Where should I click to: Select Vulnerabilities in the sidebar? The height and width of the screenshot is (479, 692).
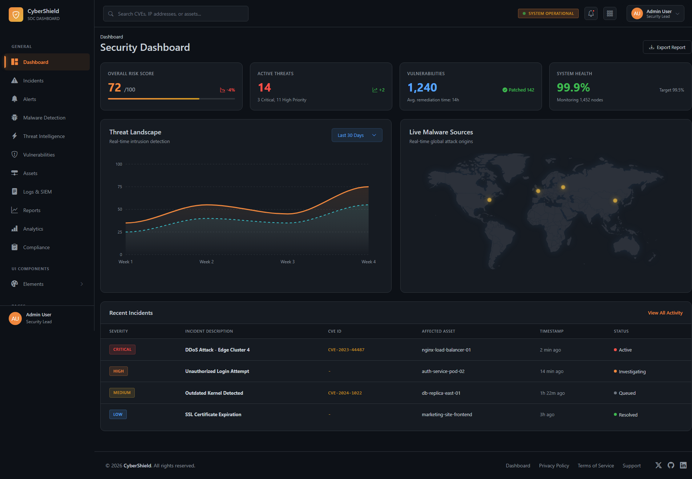point(39,155)
